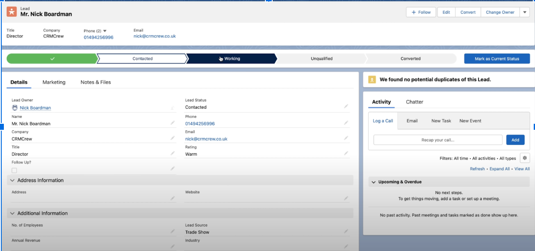Image resolution: width=535 pixels, height=251 pixels.
Task: Collapse the Additional Information section
Action: click(12, 213)
